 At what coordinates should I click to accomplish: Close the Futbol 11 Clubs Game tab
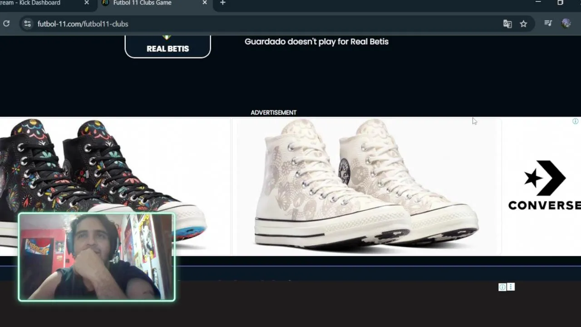coord(205,3)
